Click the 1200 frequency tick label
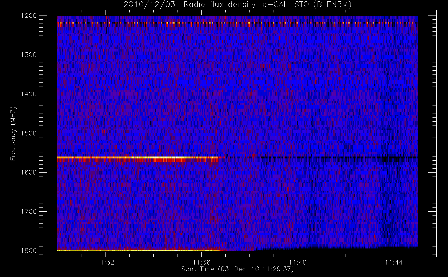 click(x=29, y=16)
